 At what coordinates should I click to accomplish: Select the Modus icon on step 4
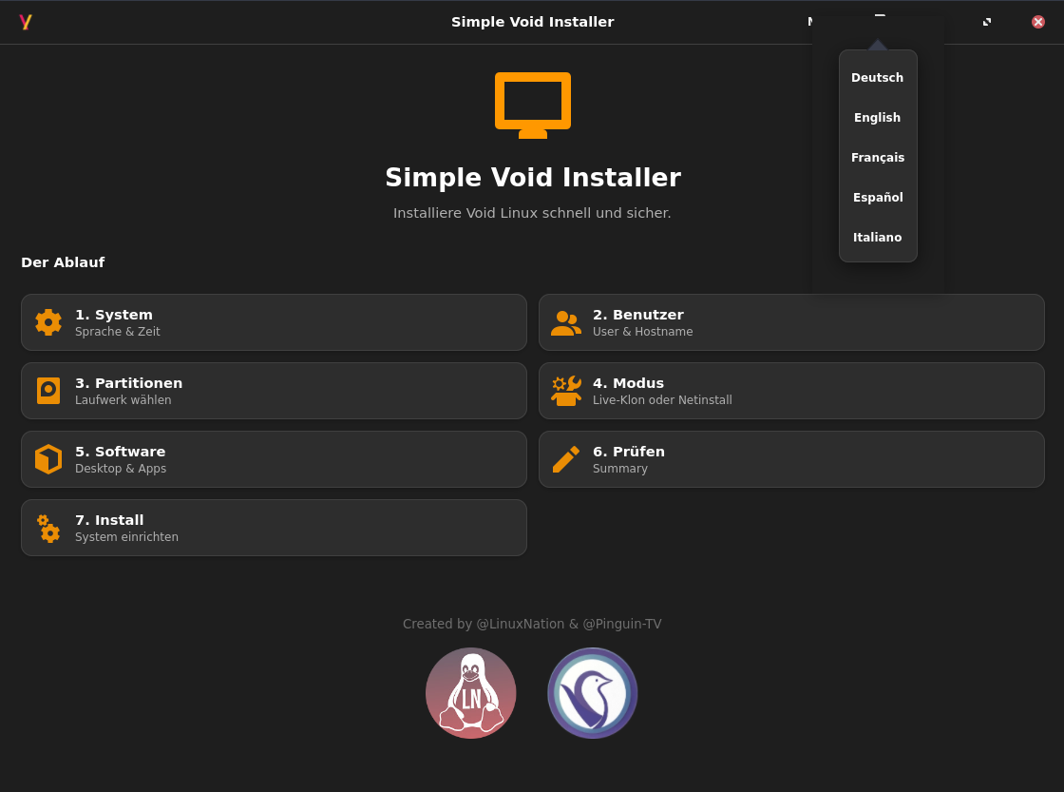pyautogui.click(x=566, y=390)
